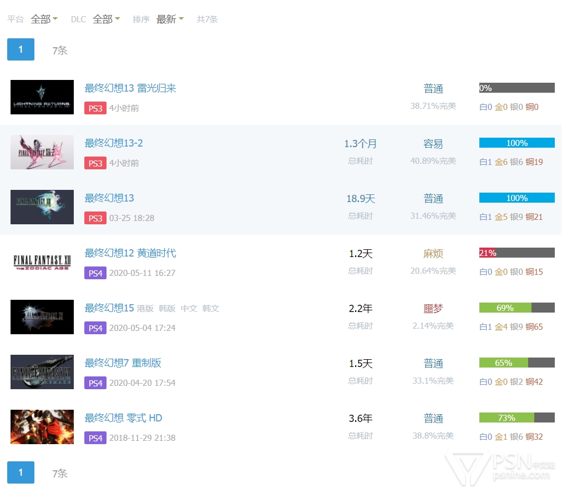Click page 1 button at bottom

coord(21,472)
